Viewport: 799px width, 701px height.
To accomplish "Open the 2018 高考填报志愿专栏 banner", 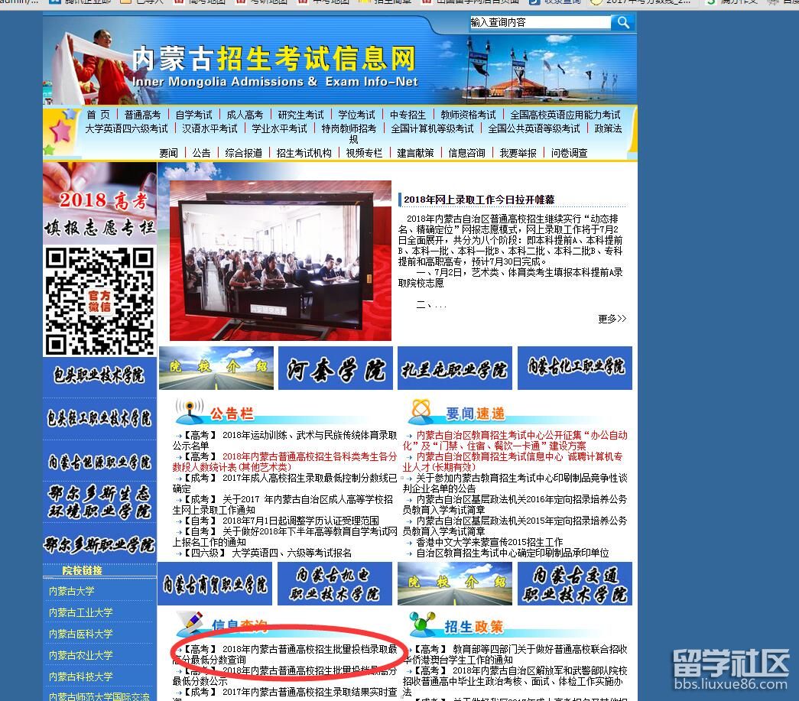I will [x=99, y=203].
